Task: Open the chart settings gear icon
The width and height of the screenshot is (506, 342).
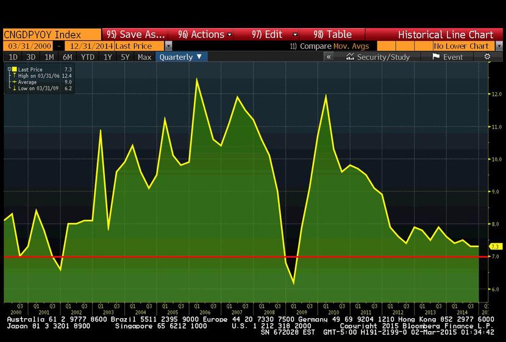Action: [x=487, y=57]
